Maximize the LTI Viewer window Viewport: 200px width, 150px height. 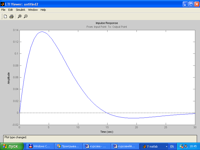[191, 4]
